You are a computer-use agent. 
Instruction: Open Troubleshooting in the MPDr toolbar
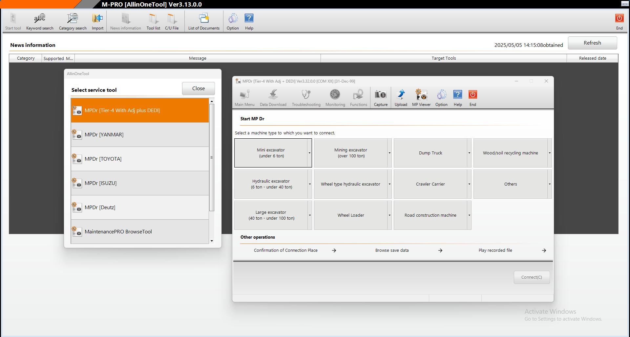pyautogui.click(x=306, y=98)
